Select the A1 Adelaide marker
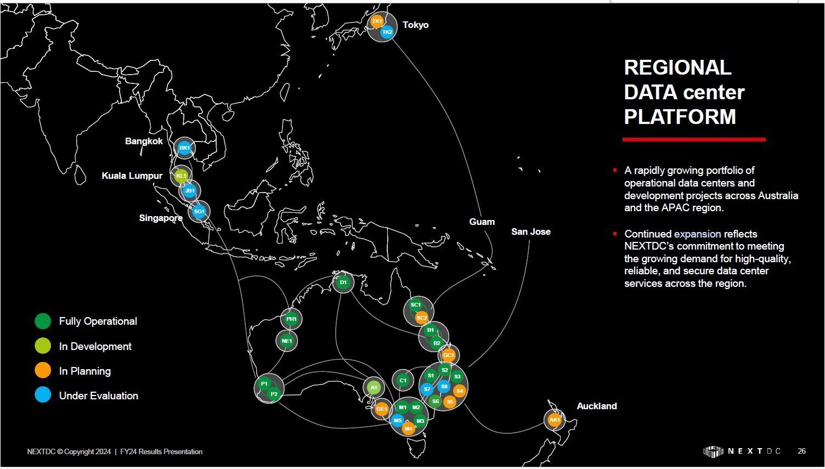 [x=374, y=387]
